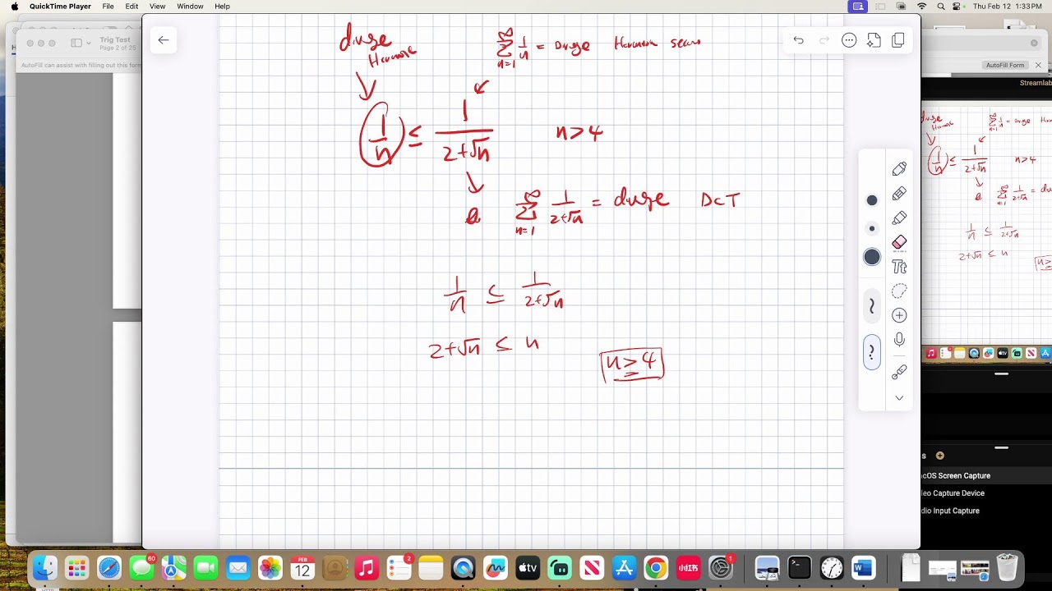Open Messages from the Dock
Image resolution: width=1052 pixels, height=591 pixels.
click(141, 568)
